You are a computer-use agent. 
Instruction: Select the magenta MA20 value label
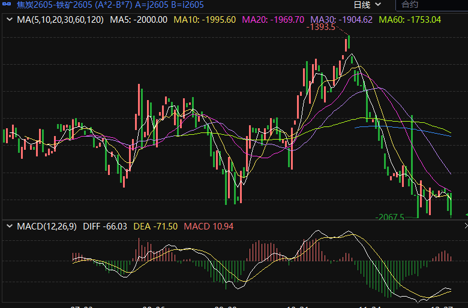[x=274, y=20]
